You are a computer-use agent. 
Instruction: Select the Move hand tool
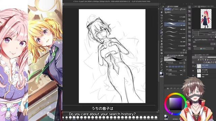coord(162,12)
